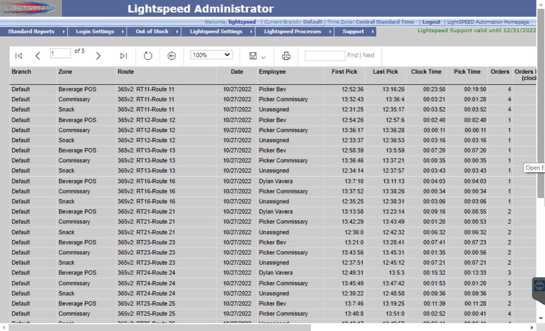Open the 100% zoom dropdown
This screenshot has height=331, width=545.
click(211, 55)
